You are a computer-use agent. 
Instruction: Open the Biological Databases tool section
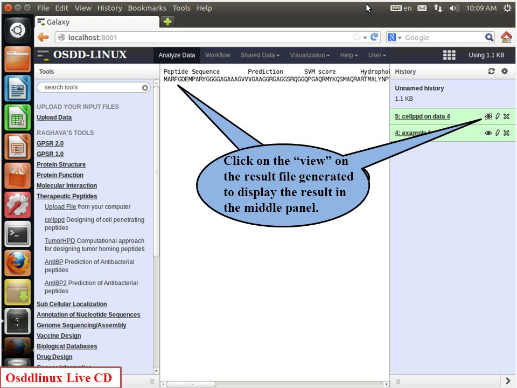(67, 346)
